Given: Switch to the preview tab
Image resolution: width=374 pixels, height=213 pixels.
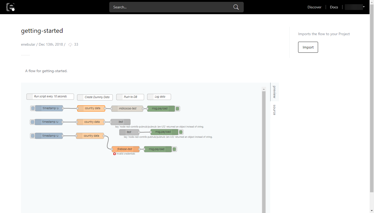Looking at the screenshot, I should pos(274,92).
